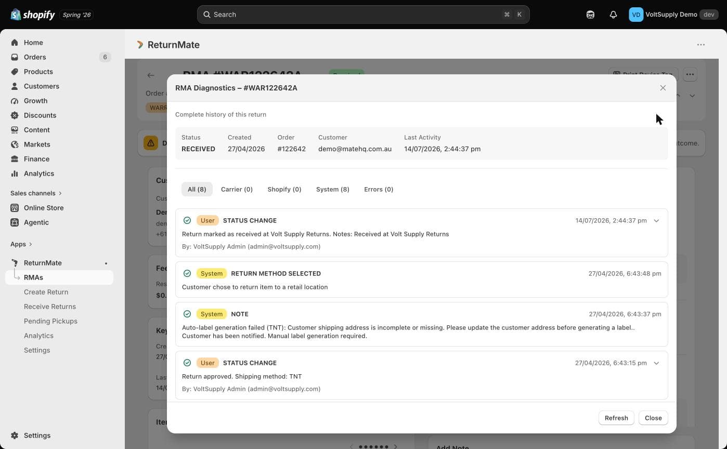The width and height of the screenshot is (727, 449).
Task: Click the Markets globe icon
Action: [15, 144]
